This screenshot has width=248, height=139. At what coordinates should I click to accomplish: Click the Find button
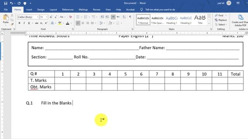pyautogui.click(x=220, y=15)
